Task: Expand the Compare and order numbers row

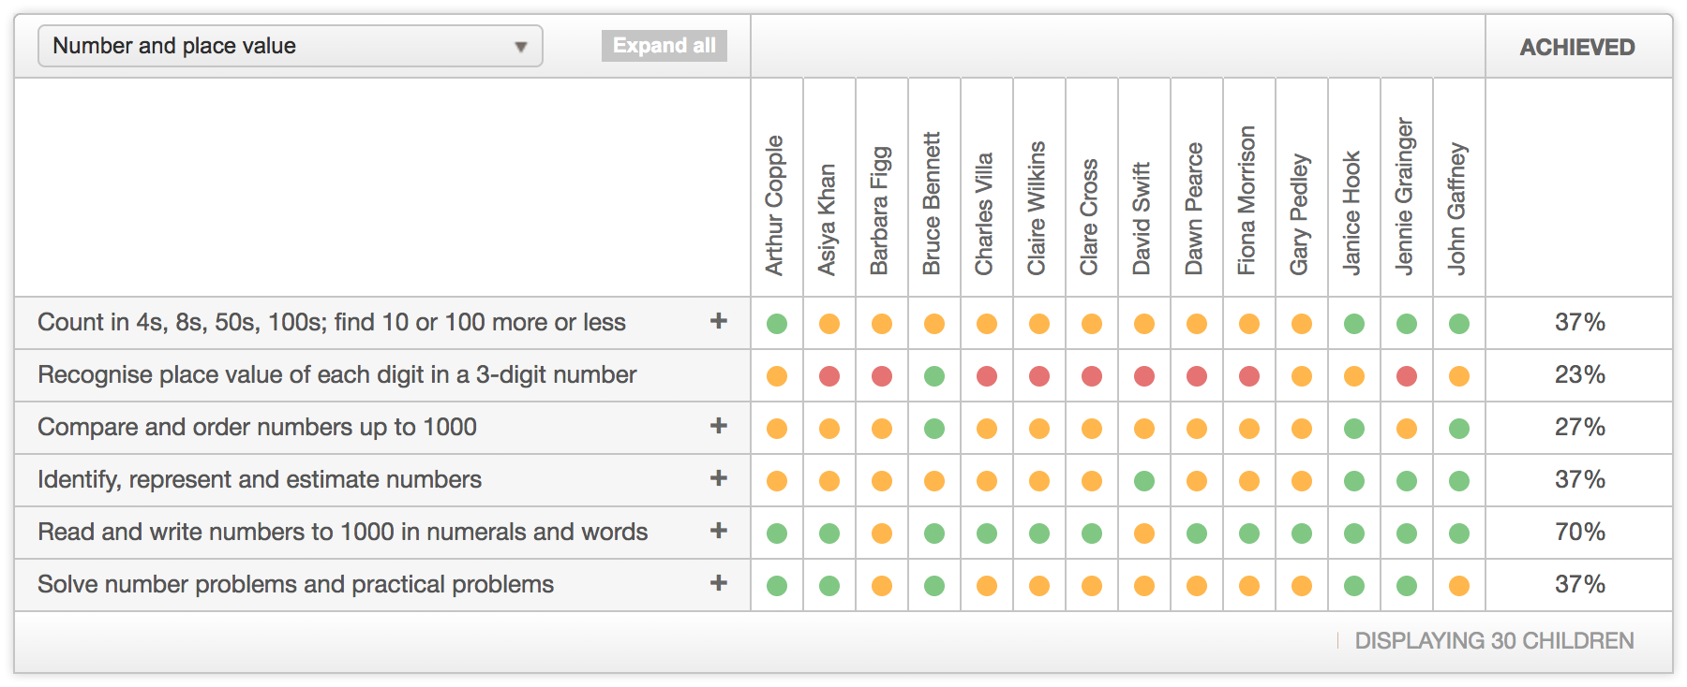Action: 720,426
